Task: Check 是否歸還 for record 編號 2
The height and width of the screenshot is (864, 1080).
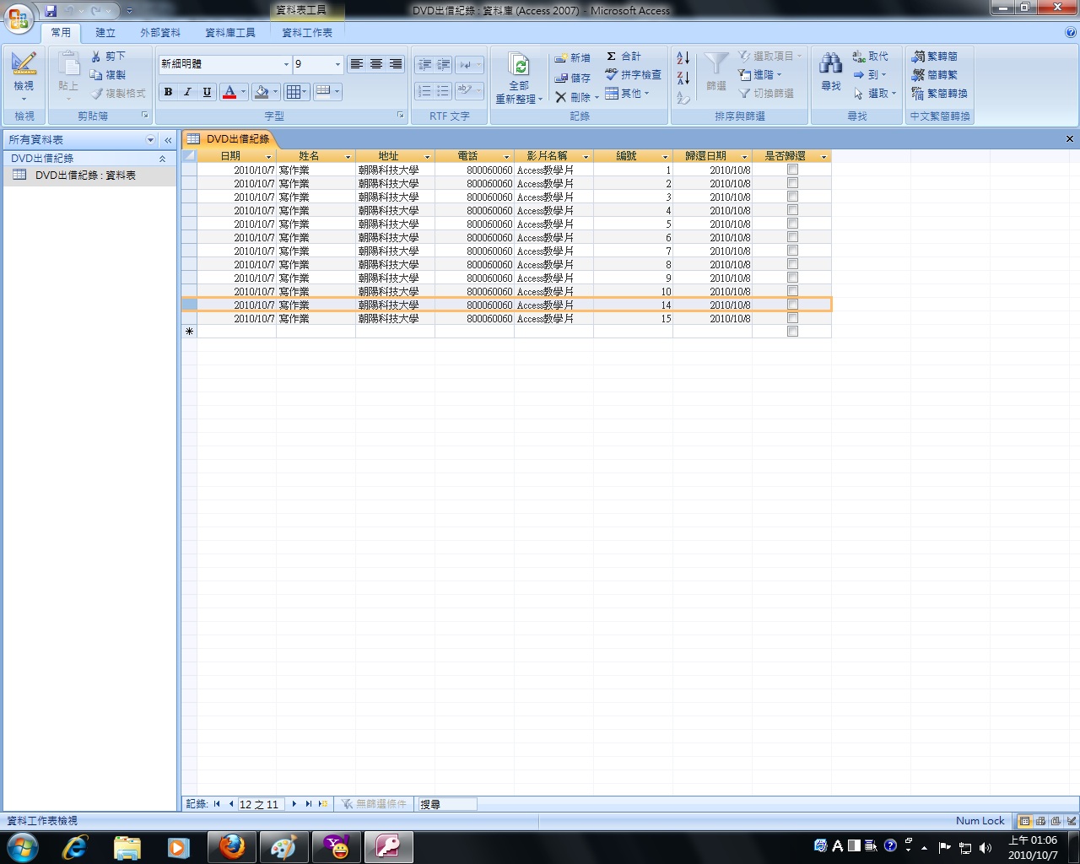Action: tap(792, 183)
